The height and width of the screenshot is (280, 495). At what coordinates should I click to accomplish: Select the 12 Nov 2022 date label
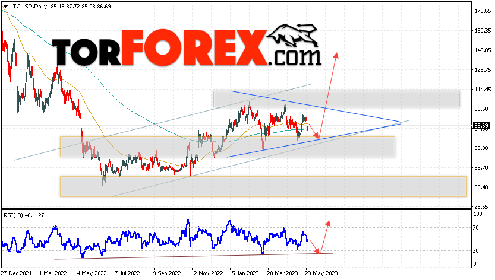[207, 273]
